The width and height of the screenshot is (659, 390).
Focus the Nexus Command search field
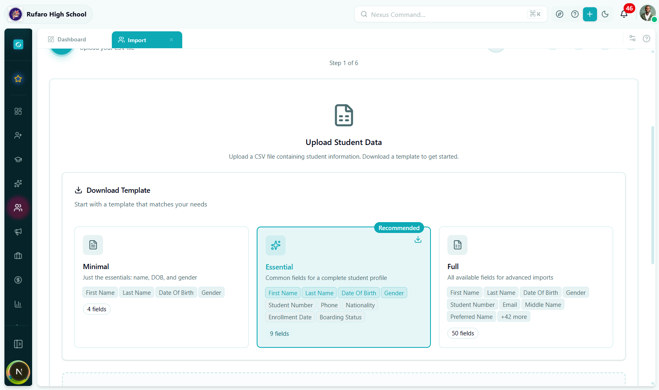451,14
